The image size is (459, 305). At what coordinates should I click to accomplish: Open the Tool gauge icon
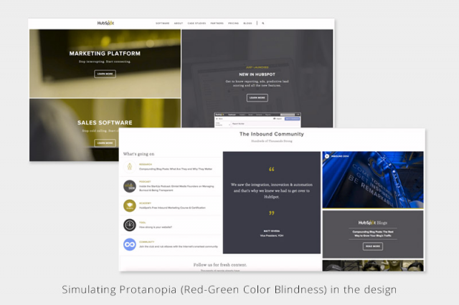[x=130, y=225]
